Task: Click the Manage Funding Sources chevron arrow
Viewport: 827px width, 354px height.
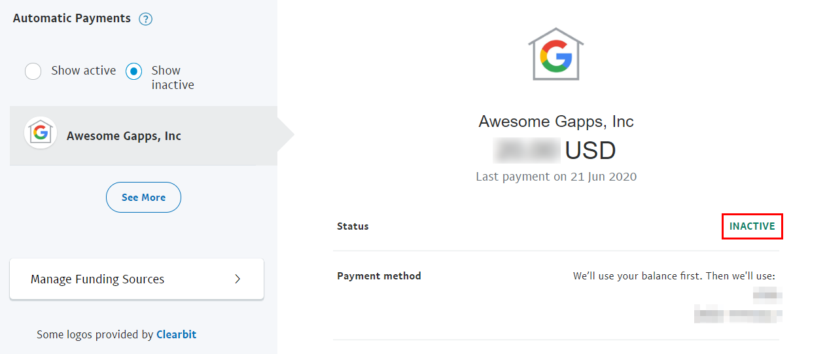Action: coord(238,279)
